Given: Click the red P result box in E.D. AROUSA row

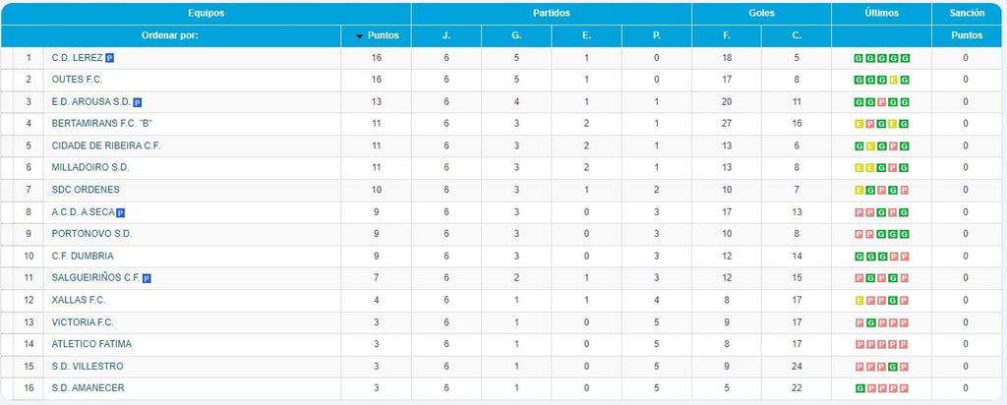Looking at the screenshot, I should (x=882, y=102).
